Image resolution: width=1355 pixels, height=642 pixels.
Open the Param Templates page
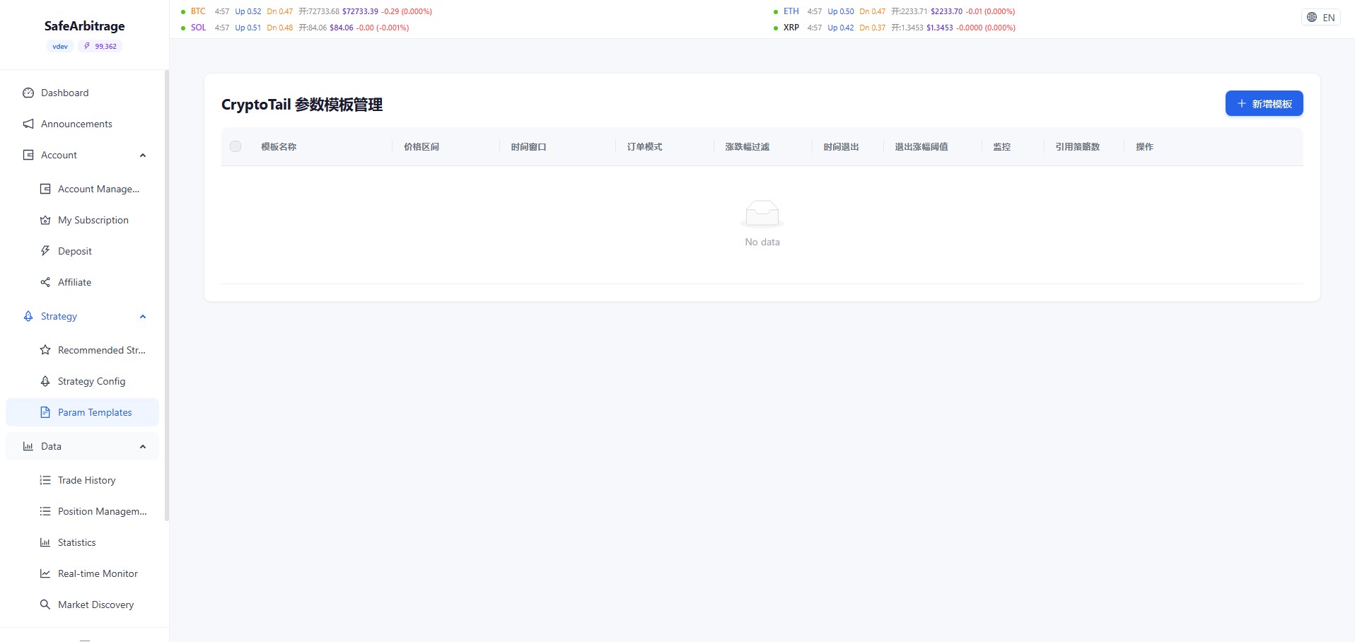pyautogui.click(x=95, y=412)
